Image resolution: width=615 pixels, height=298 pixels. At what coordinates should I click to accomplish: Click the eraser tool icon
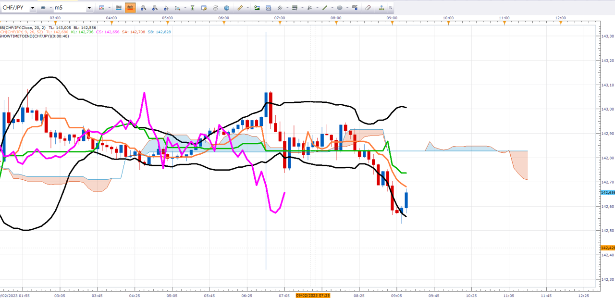coord(368,8)
